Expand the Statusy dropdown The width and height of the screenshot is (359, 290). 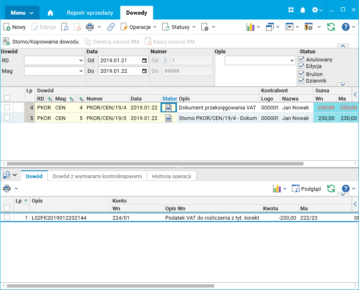(179, 27)
